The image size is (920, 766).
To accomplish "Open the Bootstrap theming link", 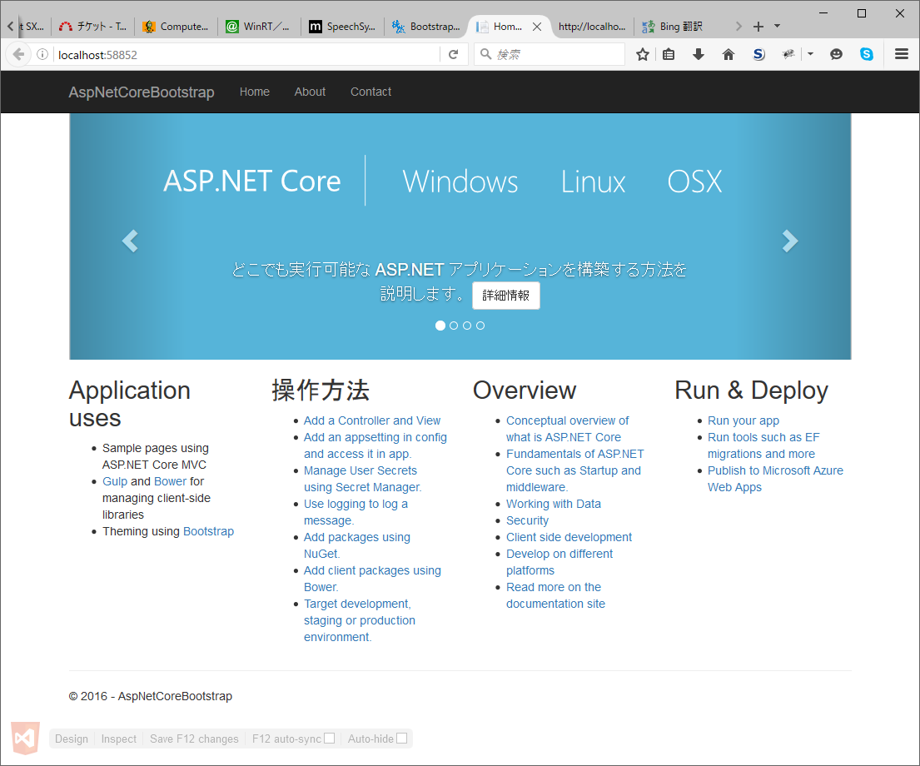I will [x=208, y=531].
